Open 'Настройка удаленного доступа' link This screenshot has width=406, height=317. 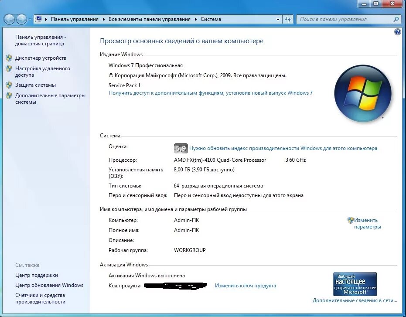click(42, 72)
